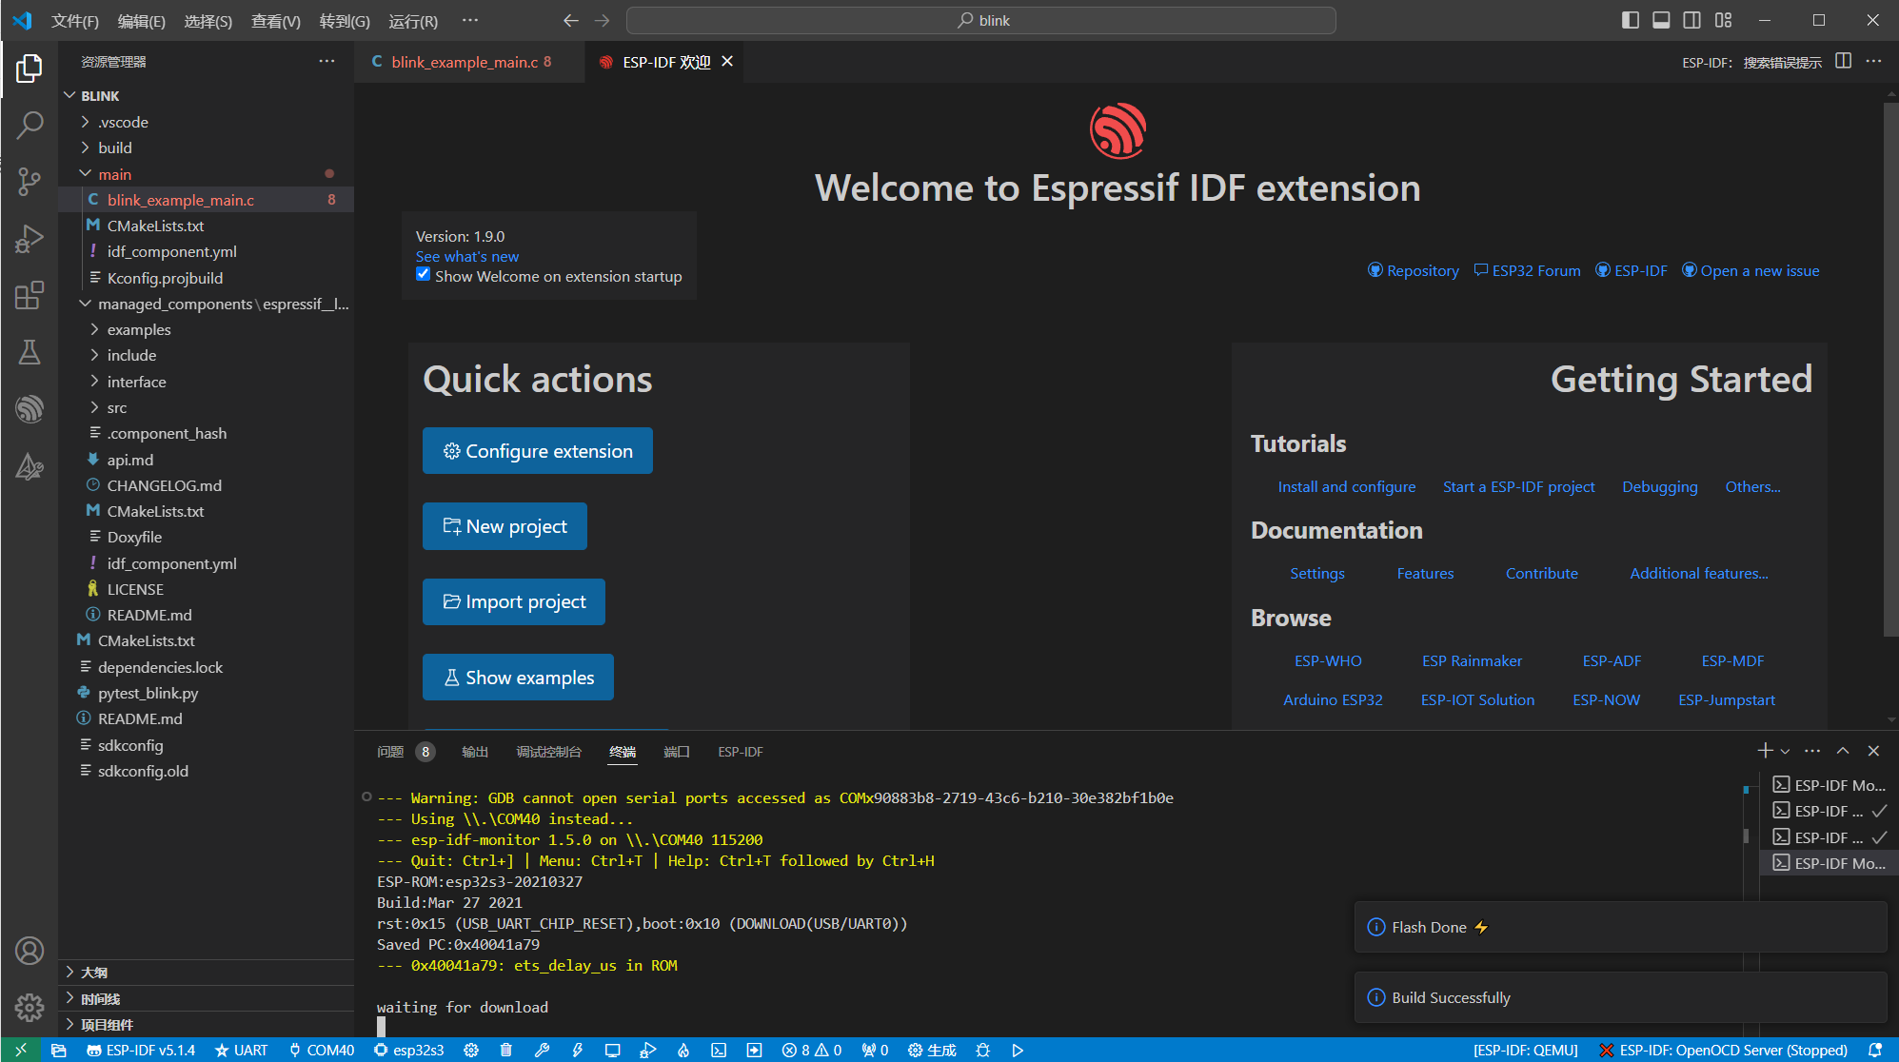1899x1062 pixels.
Task: Open the 查看(V) menu
Action: tap(275, 20)
